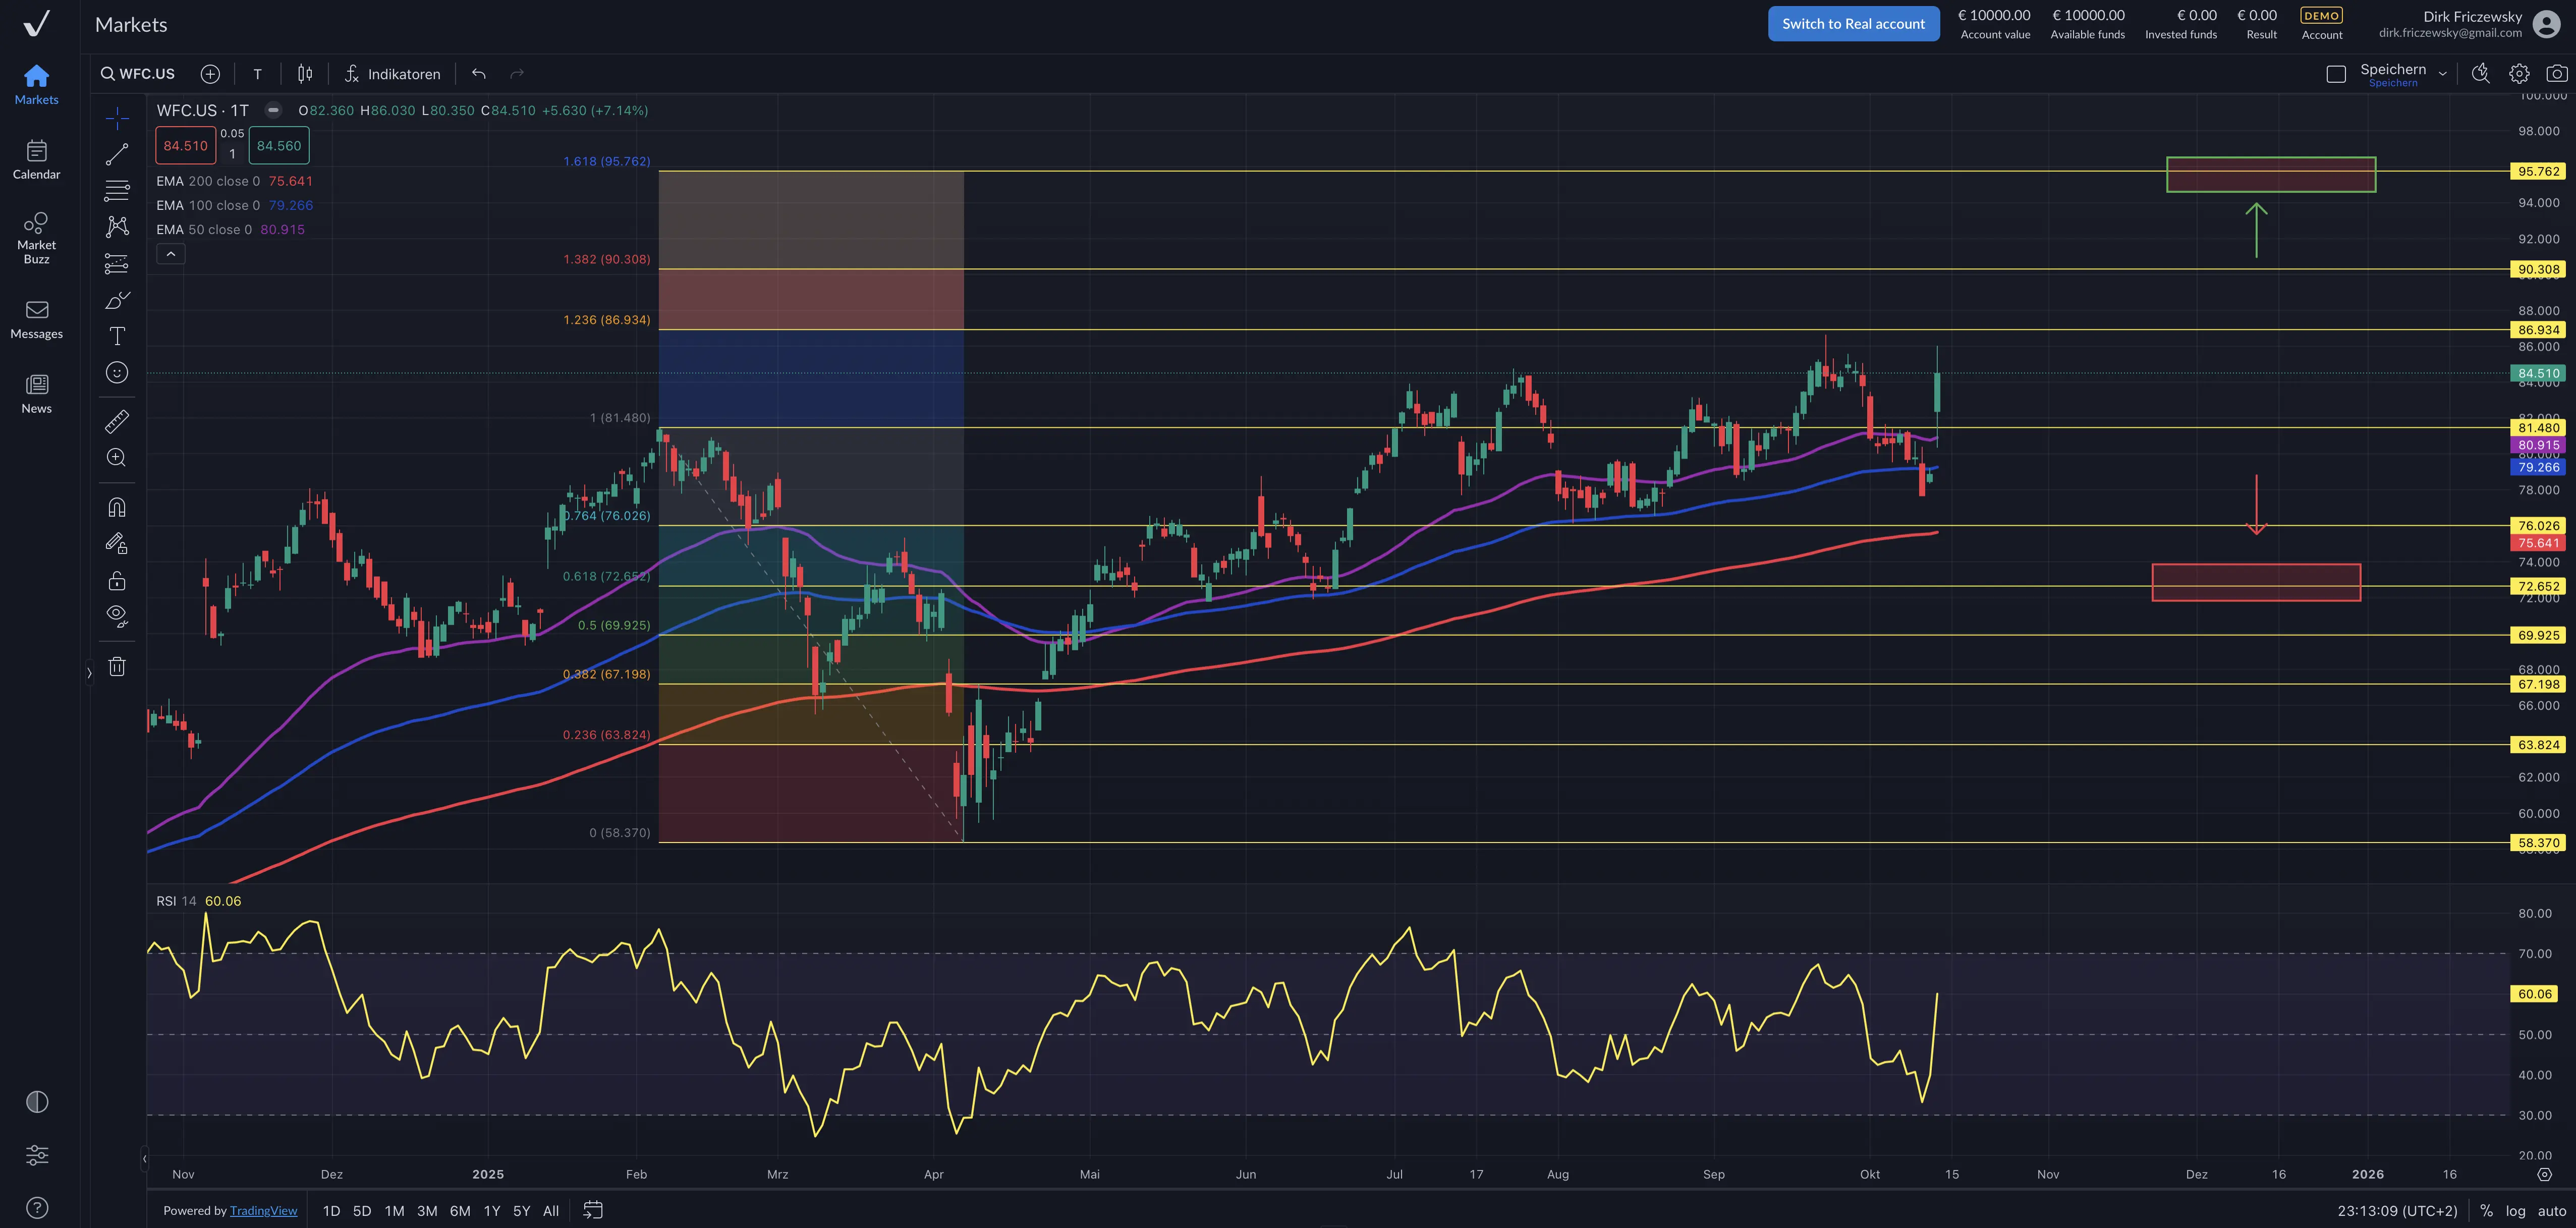Image resolution: width=2576 pixels, height=1228 pixels.
Task: Select the brush drawing tool
Action: [117, 299]
